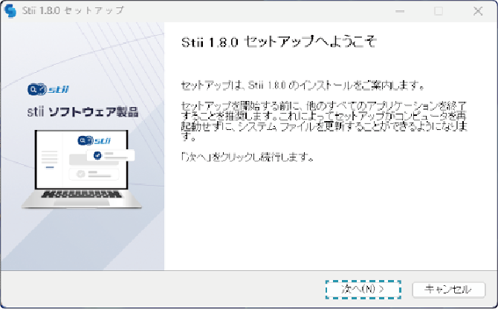Viewport: 498px width, 309px height.
Task: Minimize the Stii setup window
Action: 400,11
